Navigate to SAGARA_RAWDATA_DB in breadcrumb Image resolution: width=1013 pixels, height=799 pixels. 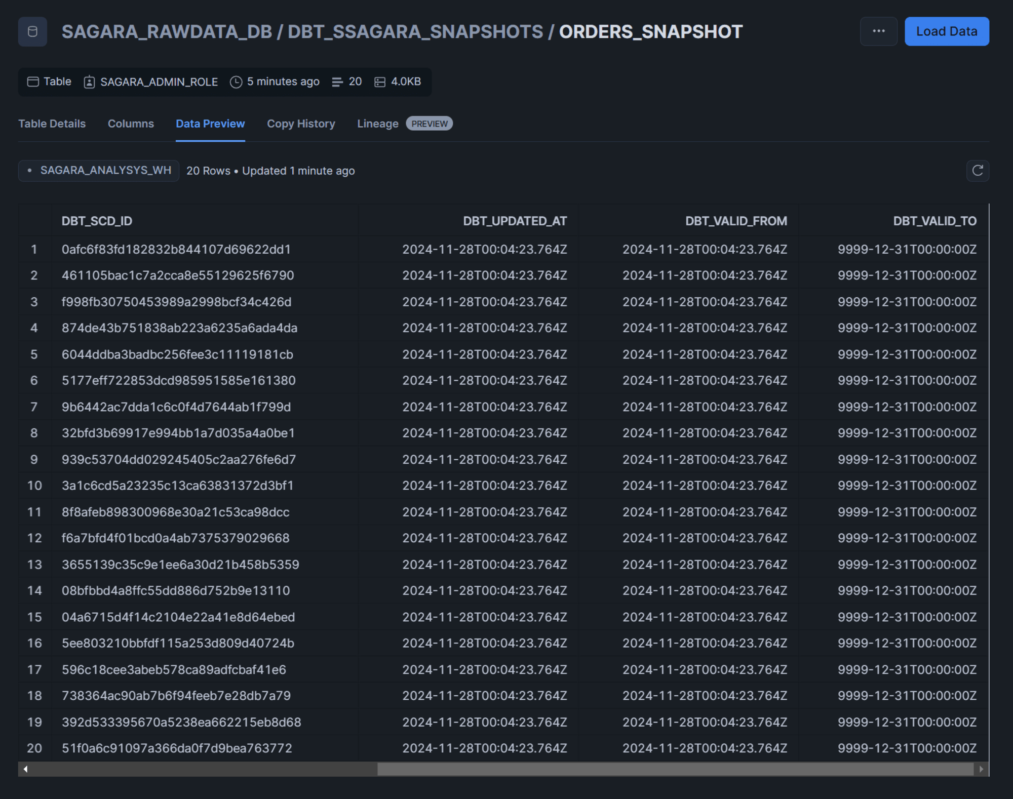[167, 32]
